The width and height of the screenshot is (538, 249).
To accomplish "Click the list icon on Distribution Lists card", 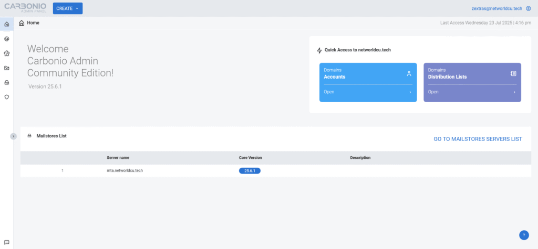I will [x=513, y=74].
